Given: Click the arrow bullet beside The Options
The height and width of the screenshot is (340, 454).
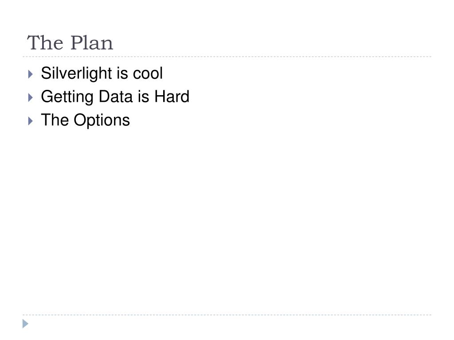Looking at the screenshot, I should (31, 121).
